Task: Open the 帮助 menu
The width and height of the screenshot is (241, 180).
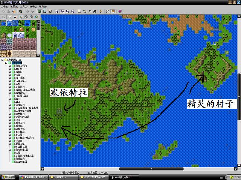Action: [43, 7]
